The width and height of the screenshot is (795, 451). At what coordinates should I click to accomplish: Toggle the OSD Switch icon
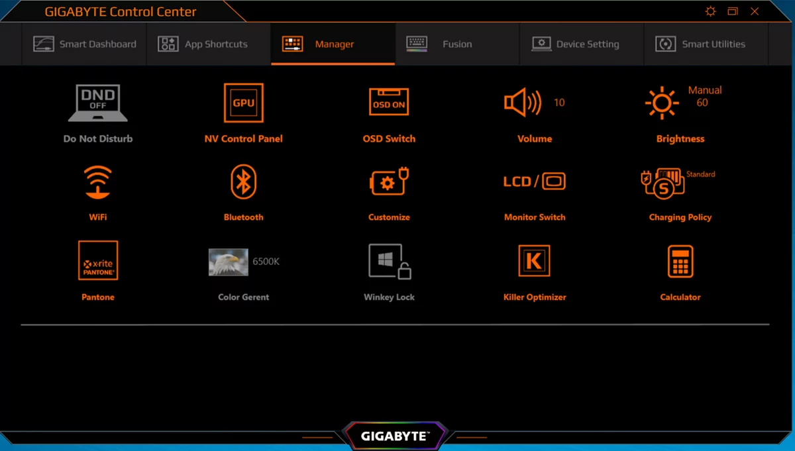[389, 103]
